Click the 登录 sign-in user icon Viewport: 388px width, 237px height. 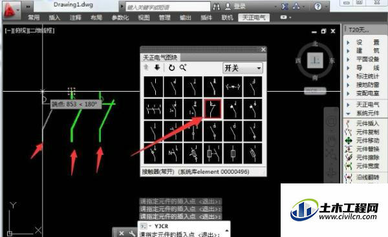click(x=228, y=6)
